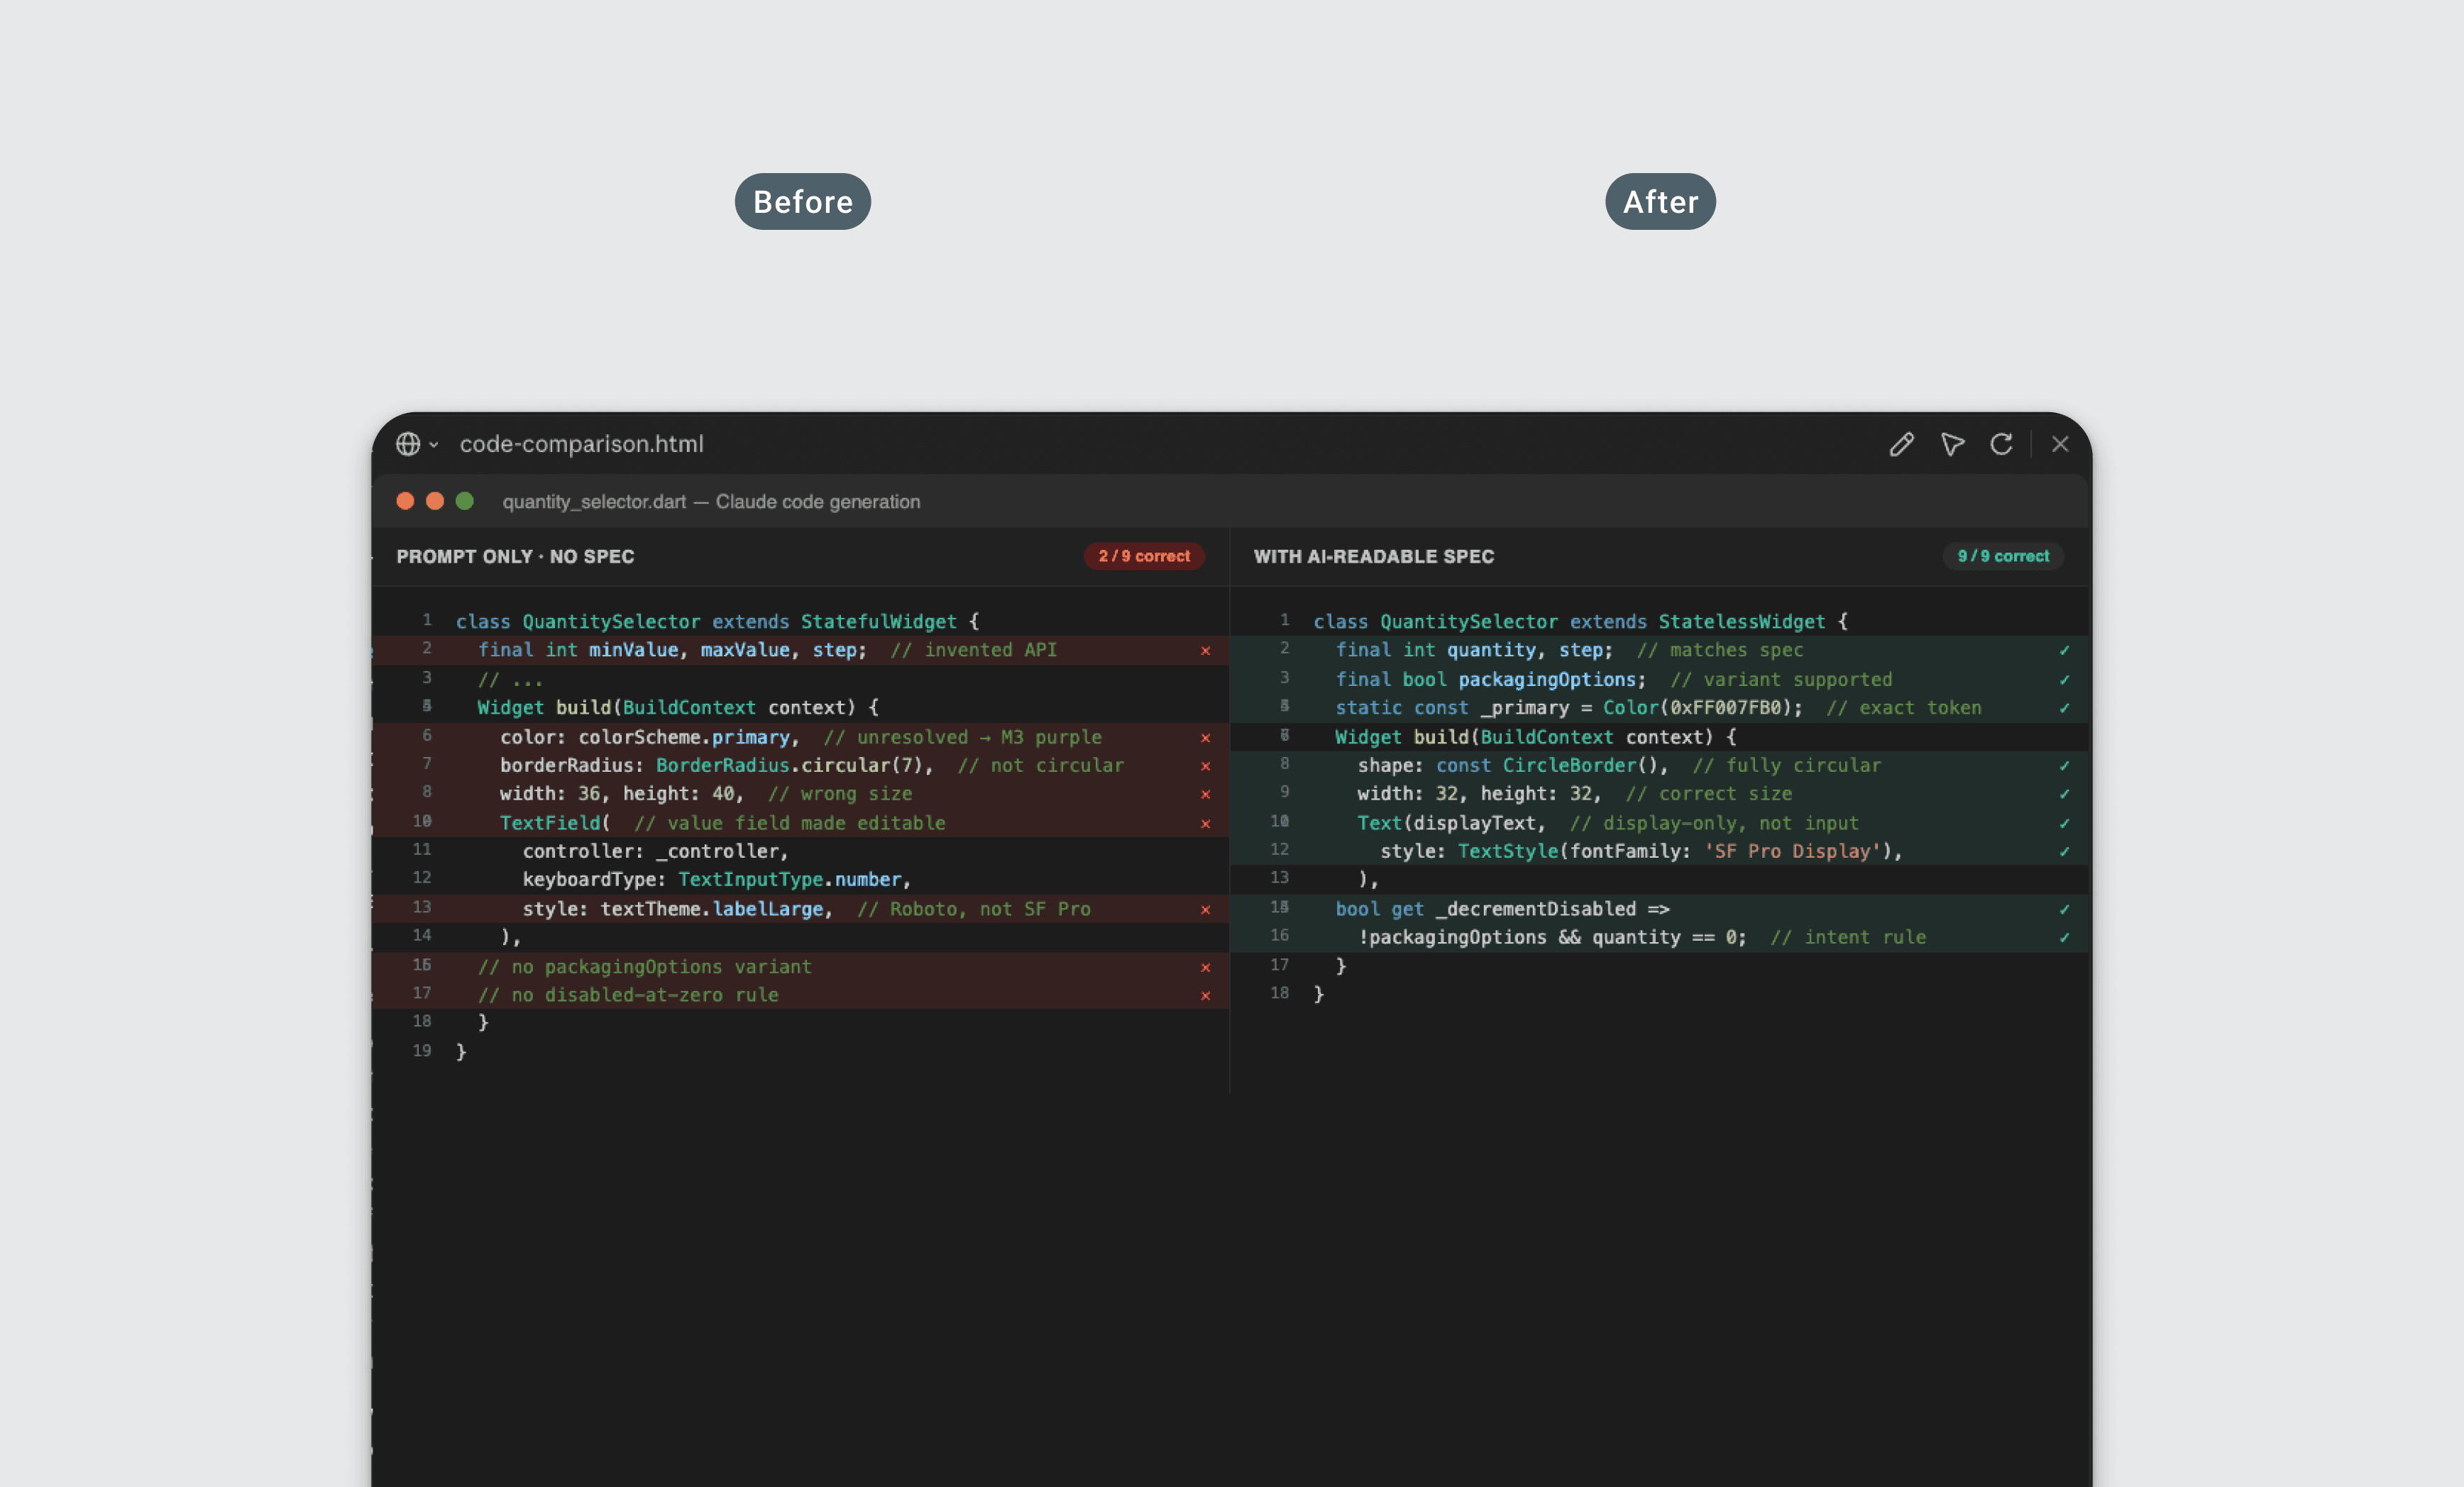The width and height of the screenshot is (2464, 1487).
Task: Click the green traffic-light dot
Action: click(465, 501)
